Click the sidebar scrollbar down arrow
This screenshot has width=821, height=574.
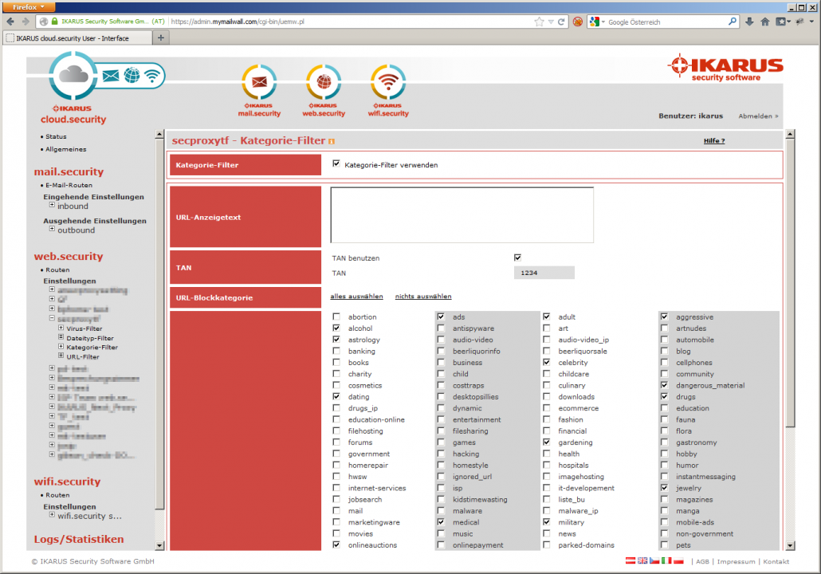coord(159,545)
